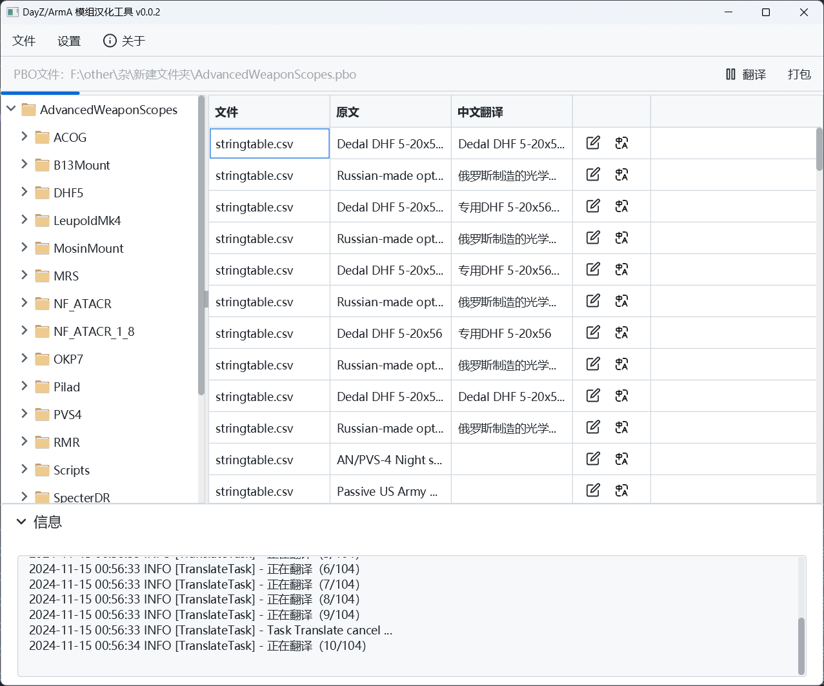Click the pause icon next to 翻译

point(730,74)
